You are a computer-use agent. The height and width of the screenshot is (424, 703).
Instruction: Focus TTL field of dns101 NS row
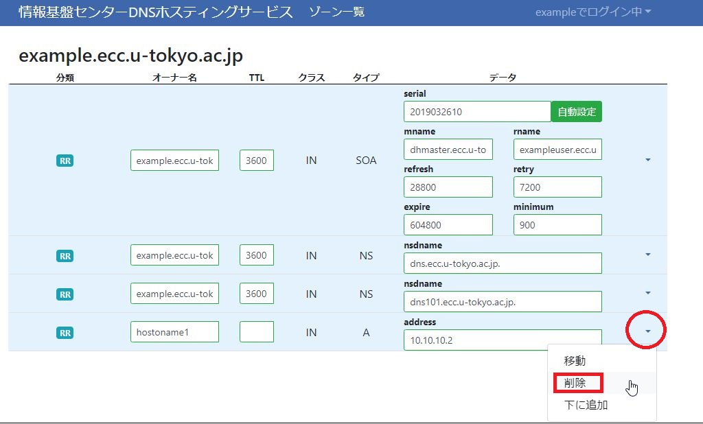tap(257, 294)
